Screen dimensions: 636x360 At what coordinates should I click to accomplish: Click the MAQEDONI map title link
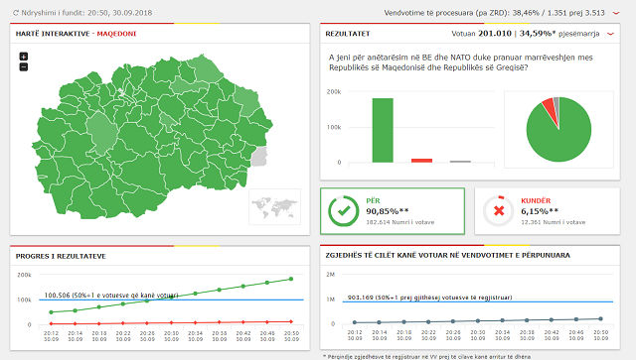[x=116, y=34]
